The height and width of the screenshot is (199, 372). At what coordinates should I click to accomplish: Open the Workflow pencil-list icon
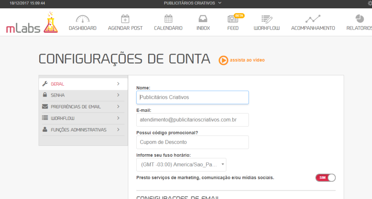point(267,19)
